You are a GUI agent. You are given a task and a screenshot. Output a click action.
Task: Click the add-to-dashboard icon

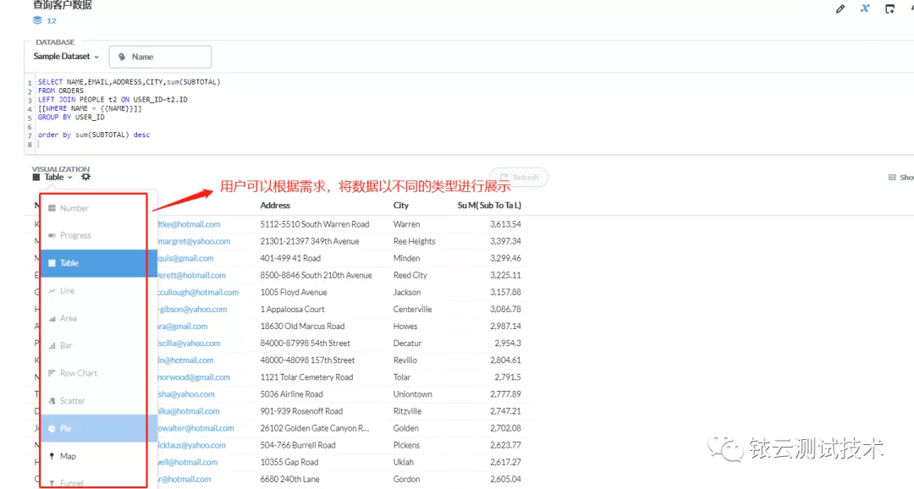889,8
